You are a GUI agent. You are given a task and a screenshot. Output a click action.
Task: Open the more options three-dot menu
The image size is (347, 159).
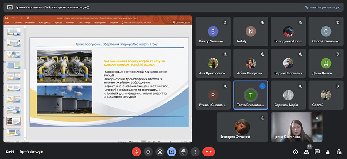point(195,152)
